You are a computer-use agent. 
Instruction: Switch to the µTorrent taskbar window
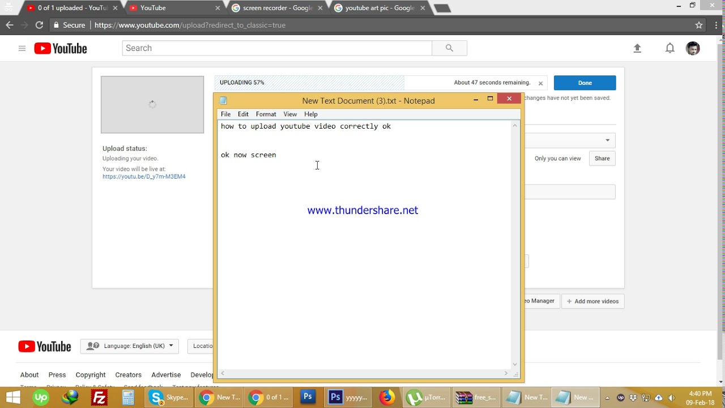click(x=428, y=397)
